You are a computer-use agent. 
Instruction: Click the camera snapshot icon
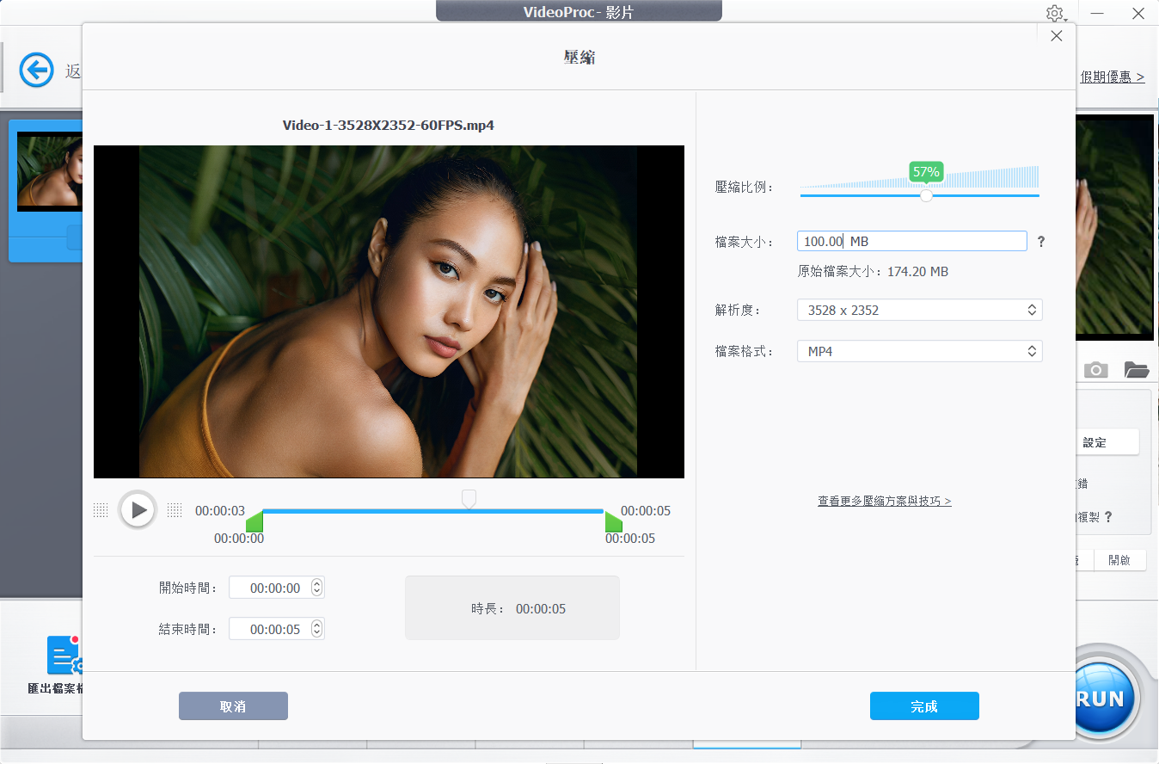pyautogui.click(x=1095, y=370)
